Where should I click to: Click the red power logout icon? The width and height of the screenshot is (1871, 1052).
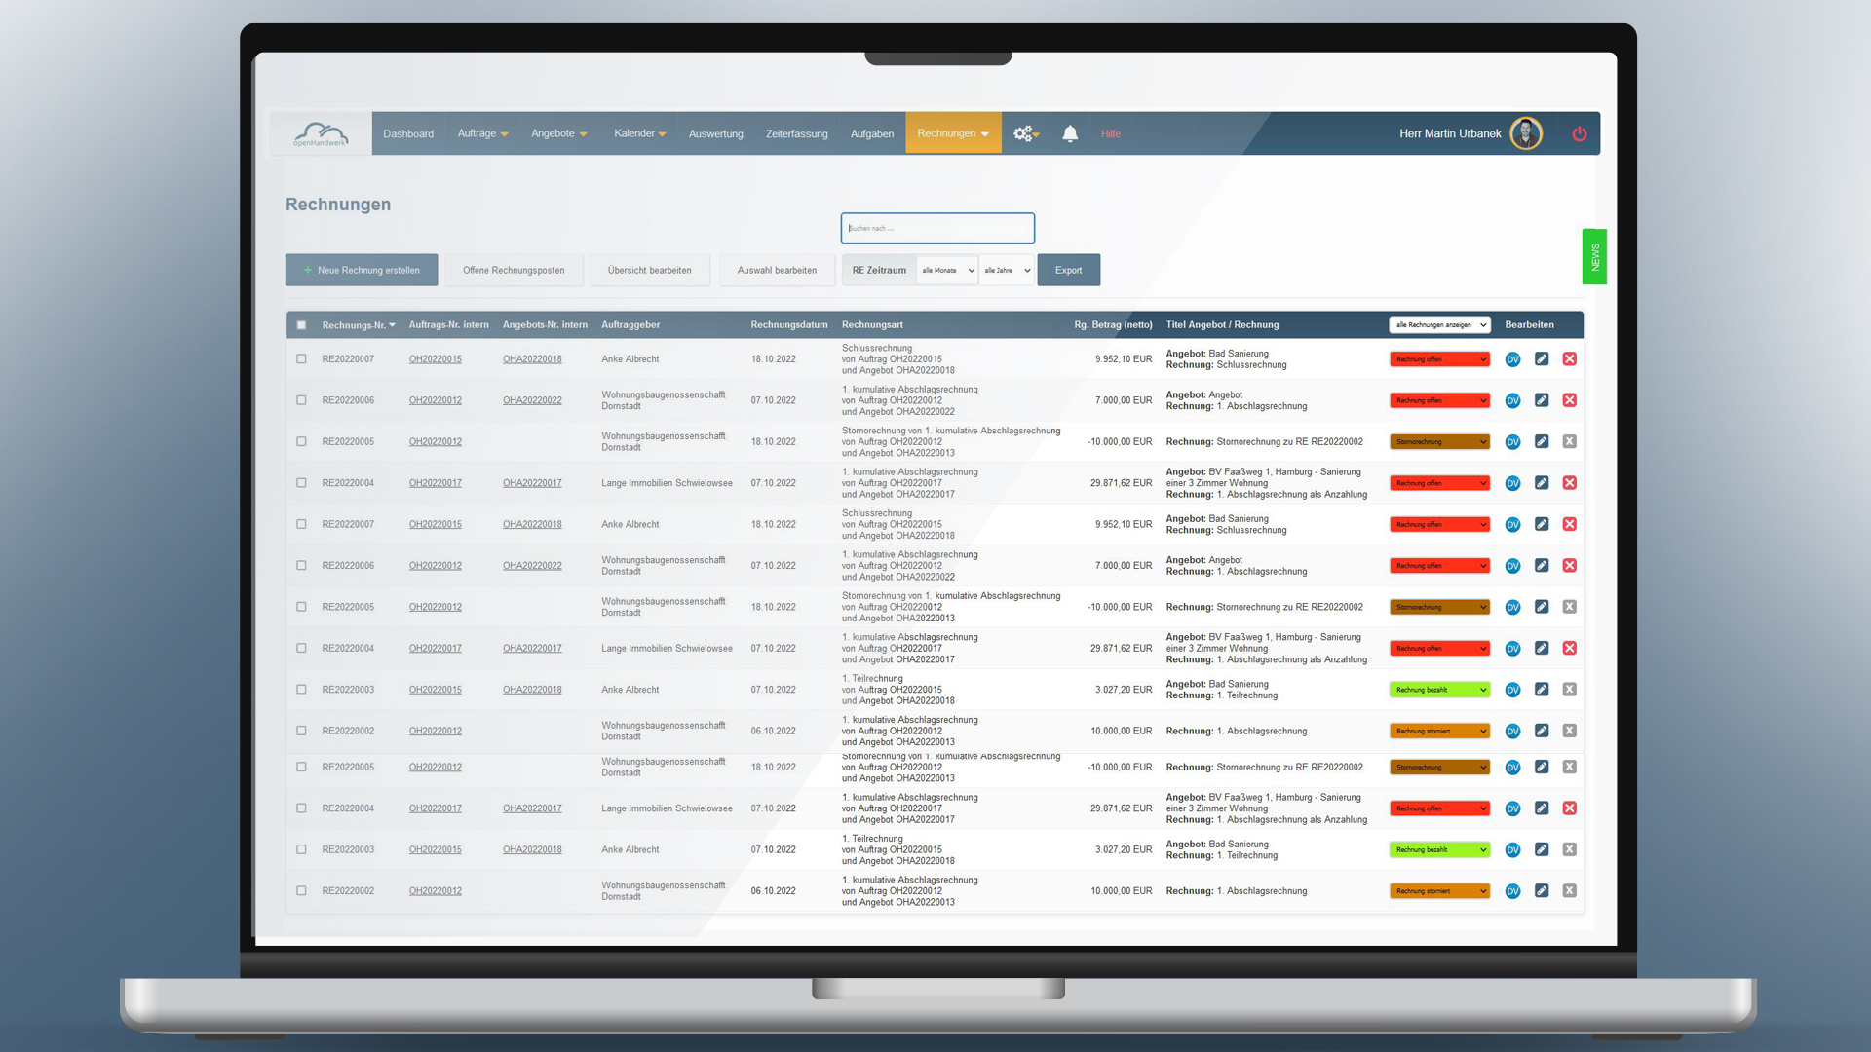point(1579,133)
